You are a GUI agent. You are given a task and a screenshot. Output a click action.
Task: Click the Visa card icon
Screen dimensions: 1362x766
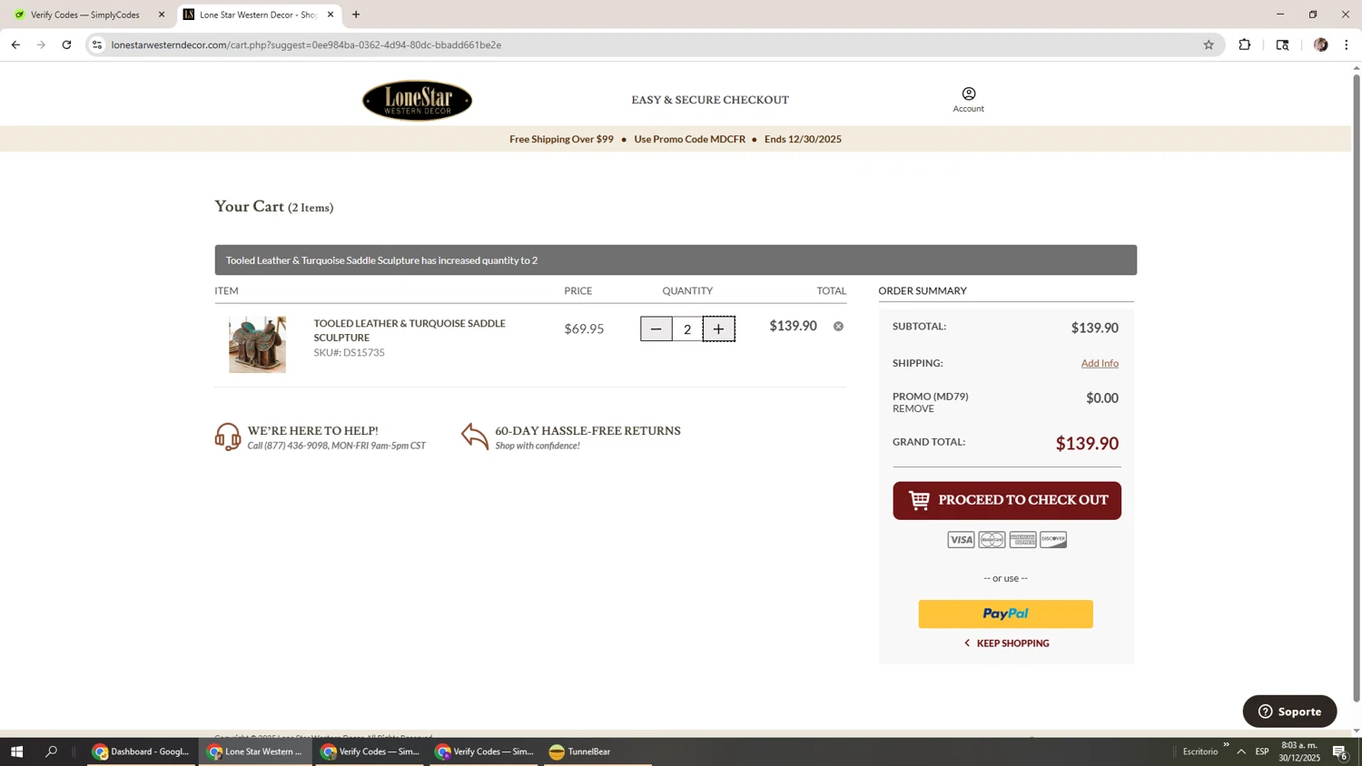click(x=961, y=540)
